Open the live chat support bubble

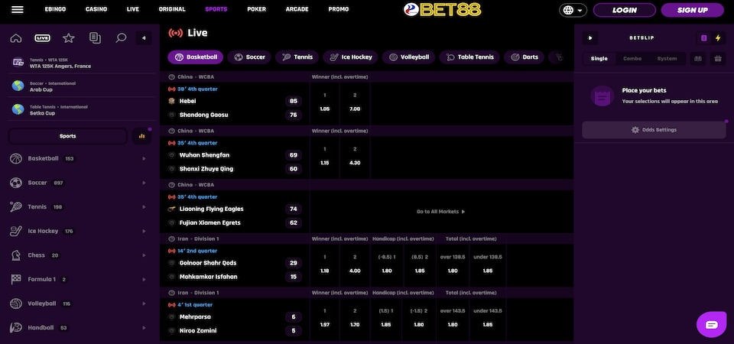click(712, 324)
